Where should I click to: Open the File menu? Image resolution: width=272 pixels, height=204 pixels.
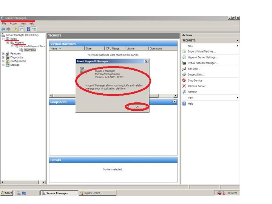pos(4,23)
